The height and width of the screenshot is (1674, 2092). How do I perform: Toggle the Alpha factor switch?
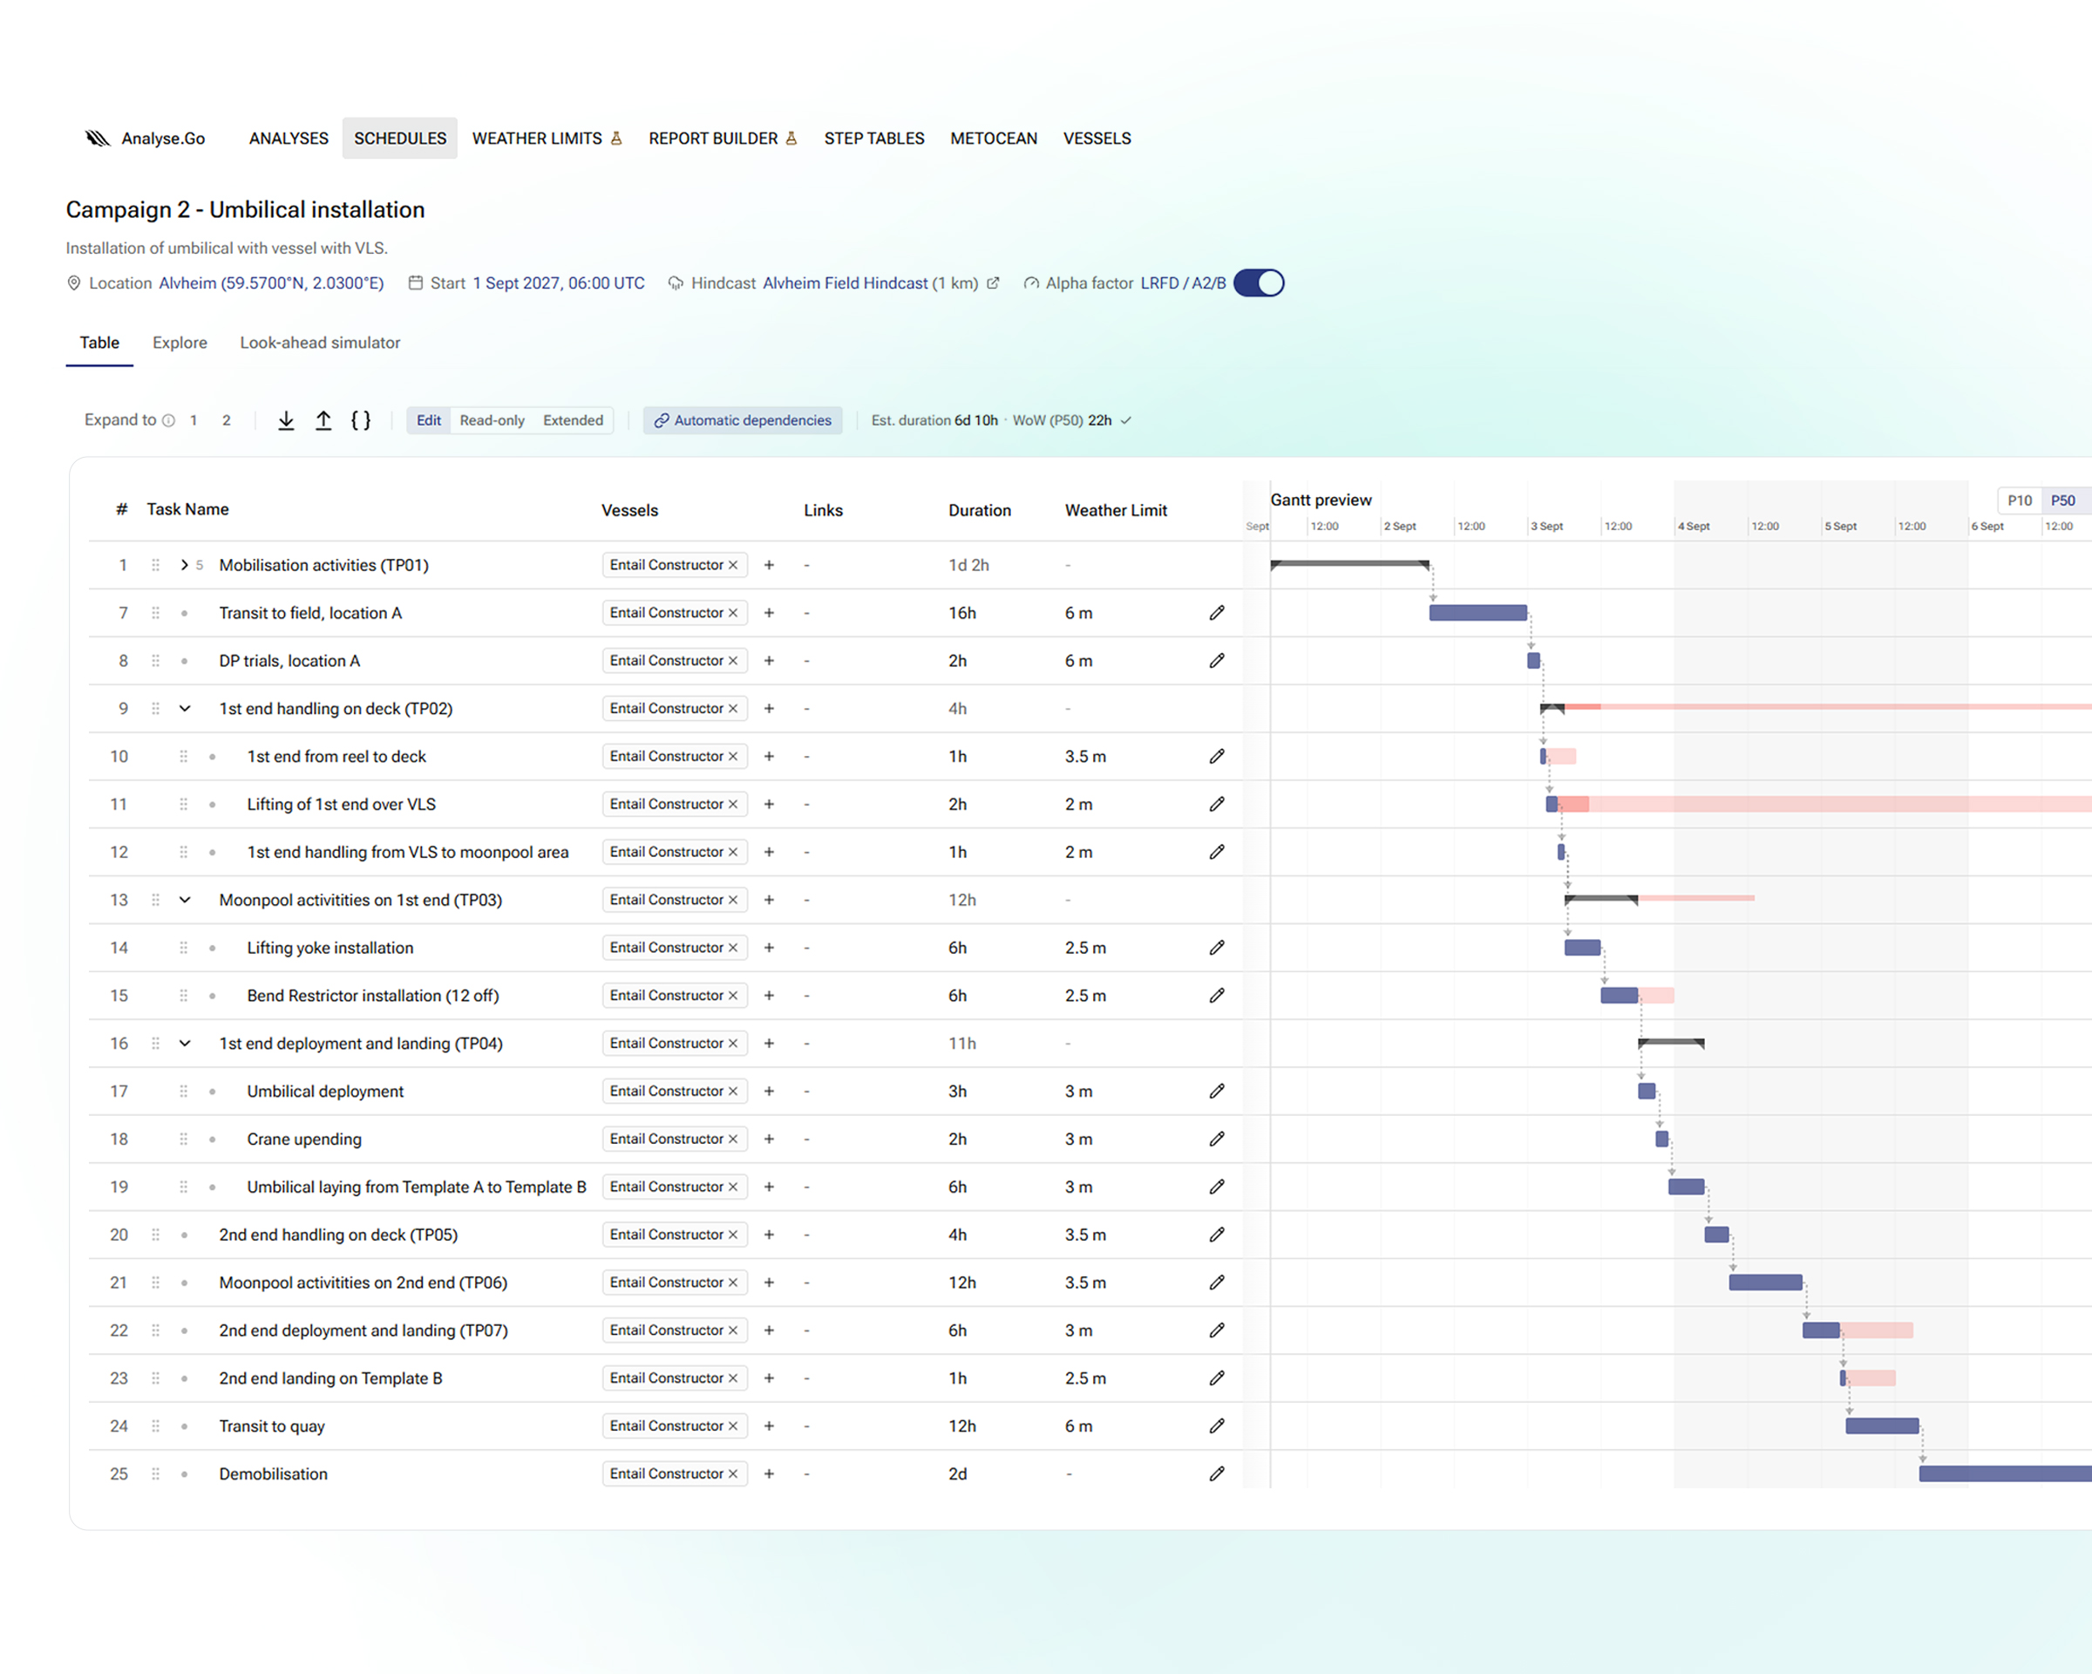1259,283
